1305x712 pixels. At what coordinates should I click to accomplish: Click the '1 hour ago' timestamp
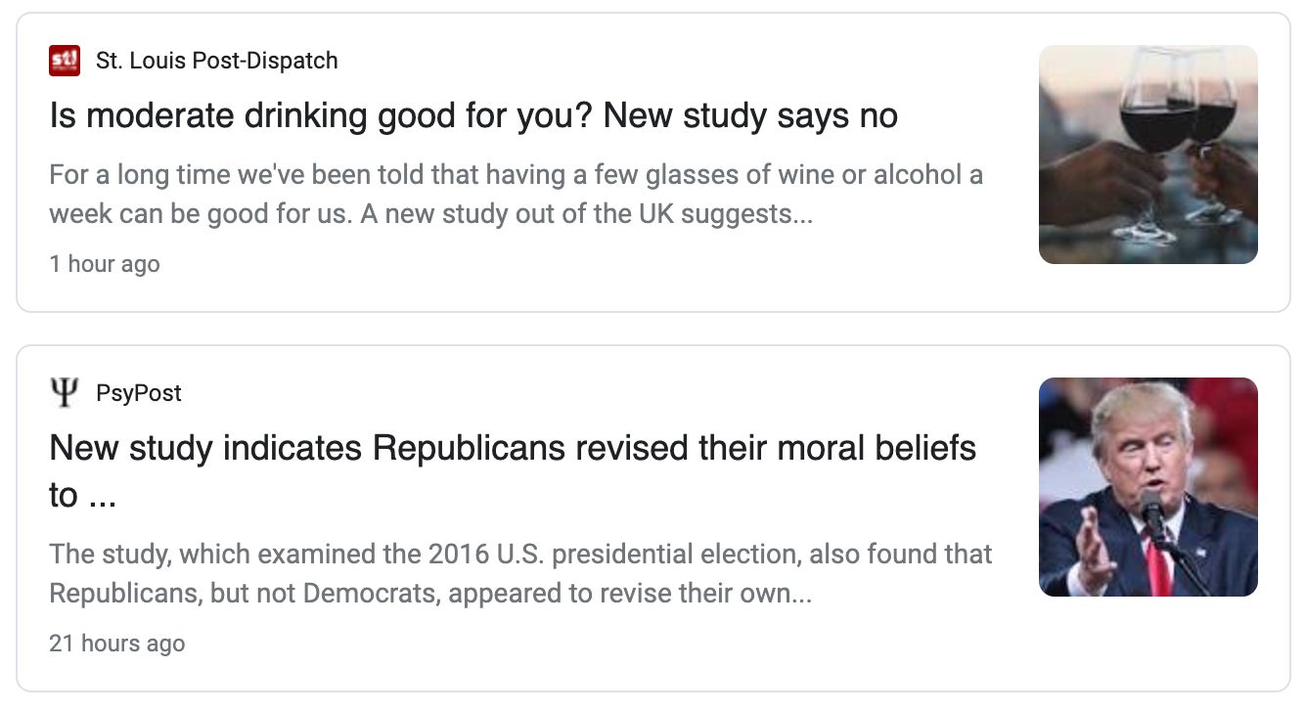pos(105,264)
